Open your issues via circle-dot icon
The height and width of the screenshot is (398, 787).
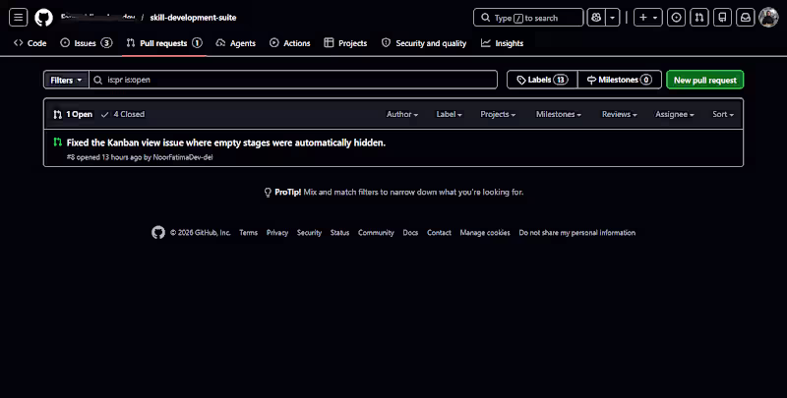[x=676, y=18]
